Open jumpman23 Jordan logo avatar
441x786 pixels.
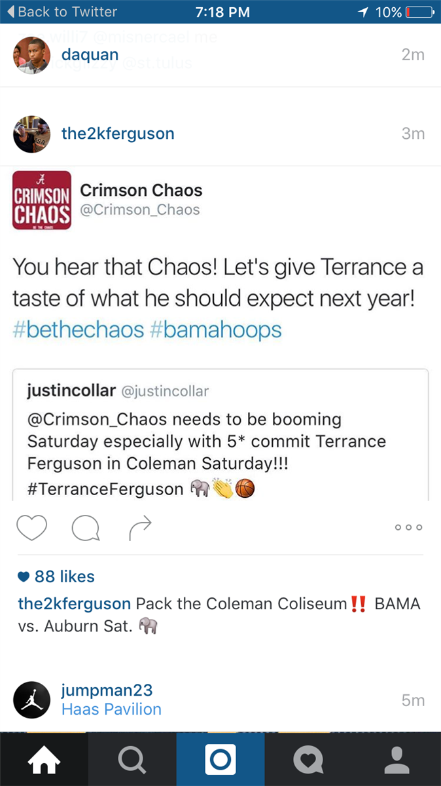coord(31,700)
